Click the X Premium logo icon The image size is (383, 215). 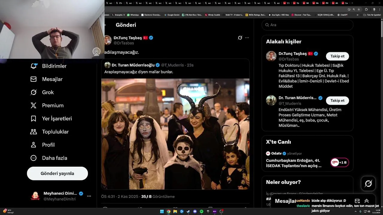[34, 105]
